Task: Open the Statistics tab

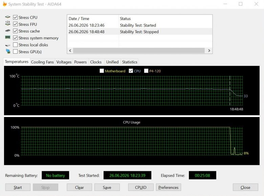Action: (x=130, y=62)
